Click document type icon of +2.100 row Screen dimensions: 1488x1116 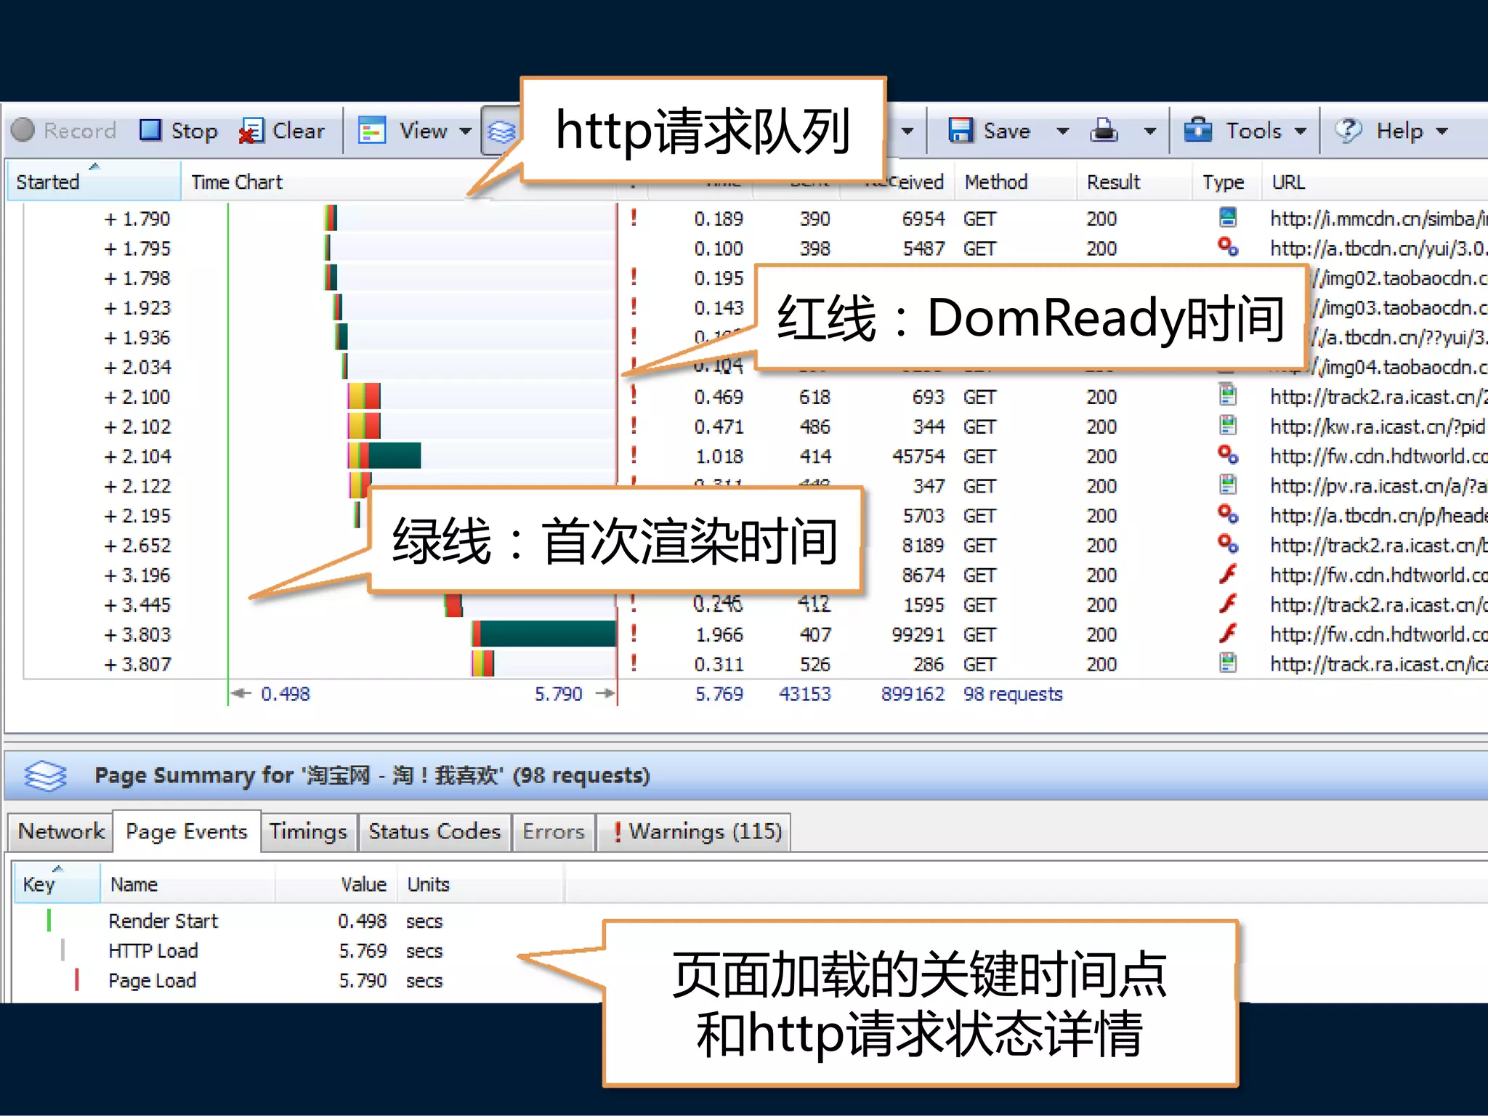[x=1227, y=395]
